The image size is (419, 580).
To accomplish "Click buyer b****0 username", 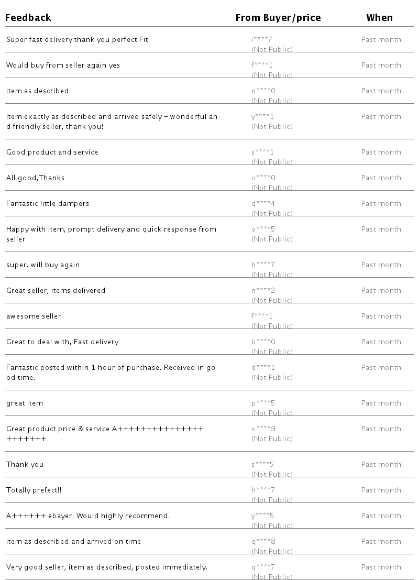I will [x=263, y=342].
